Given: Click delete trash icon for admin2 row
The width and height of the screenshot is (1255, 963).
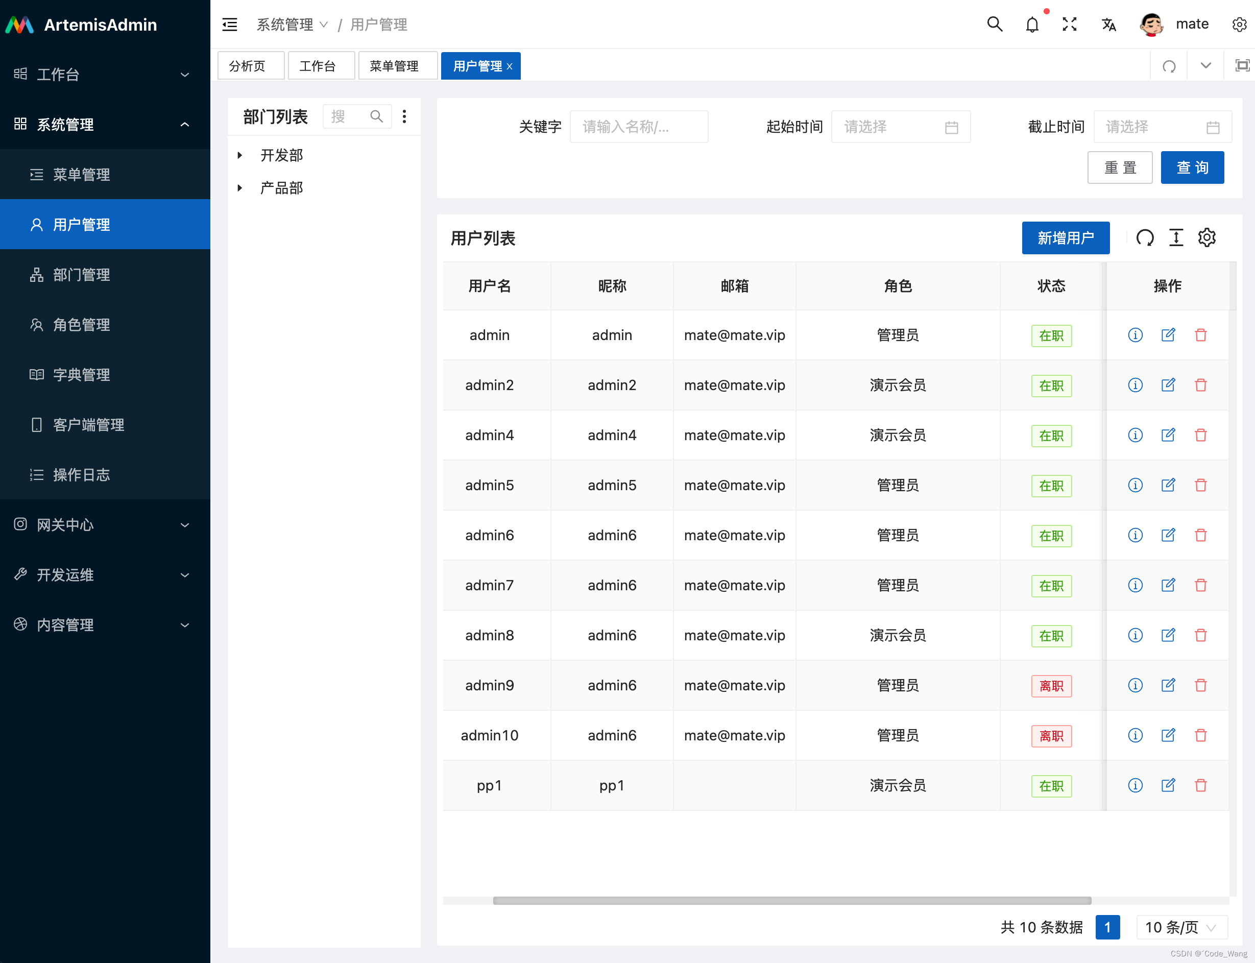Looking at the screenshot, I should (x=1200, y=385).
